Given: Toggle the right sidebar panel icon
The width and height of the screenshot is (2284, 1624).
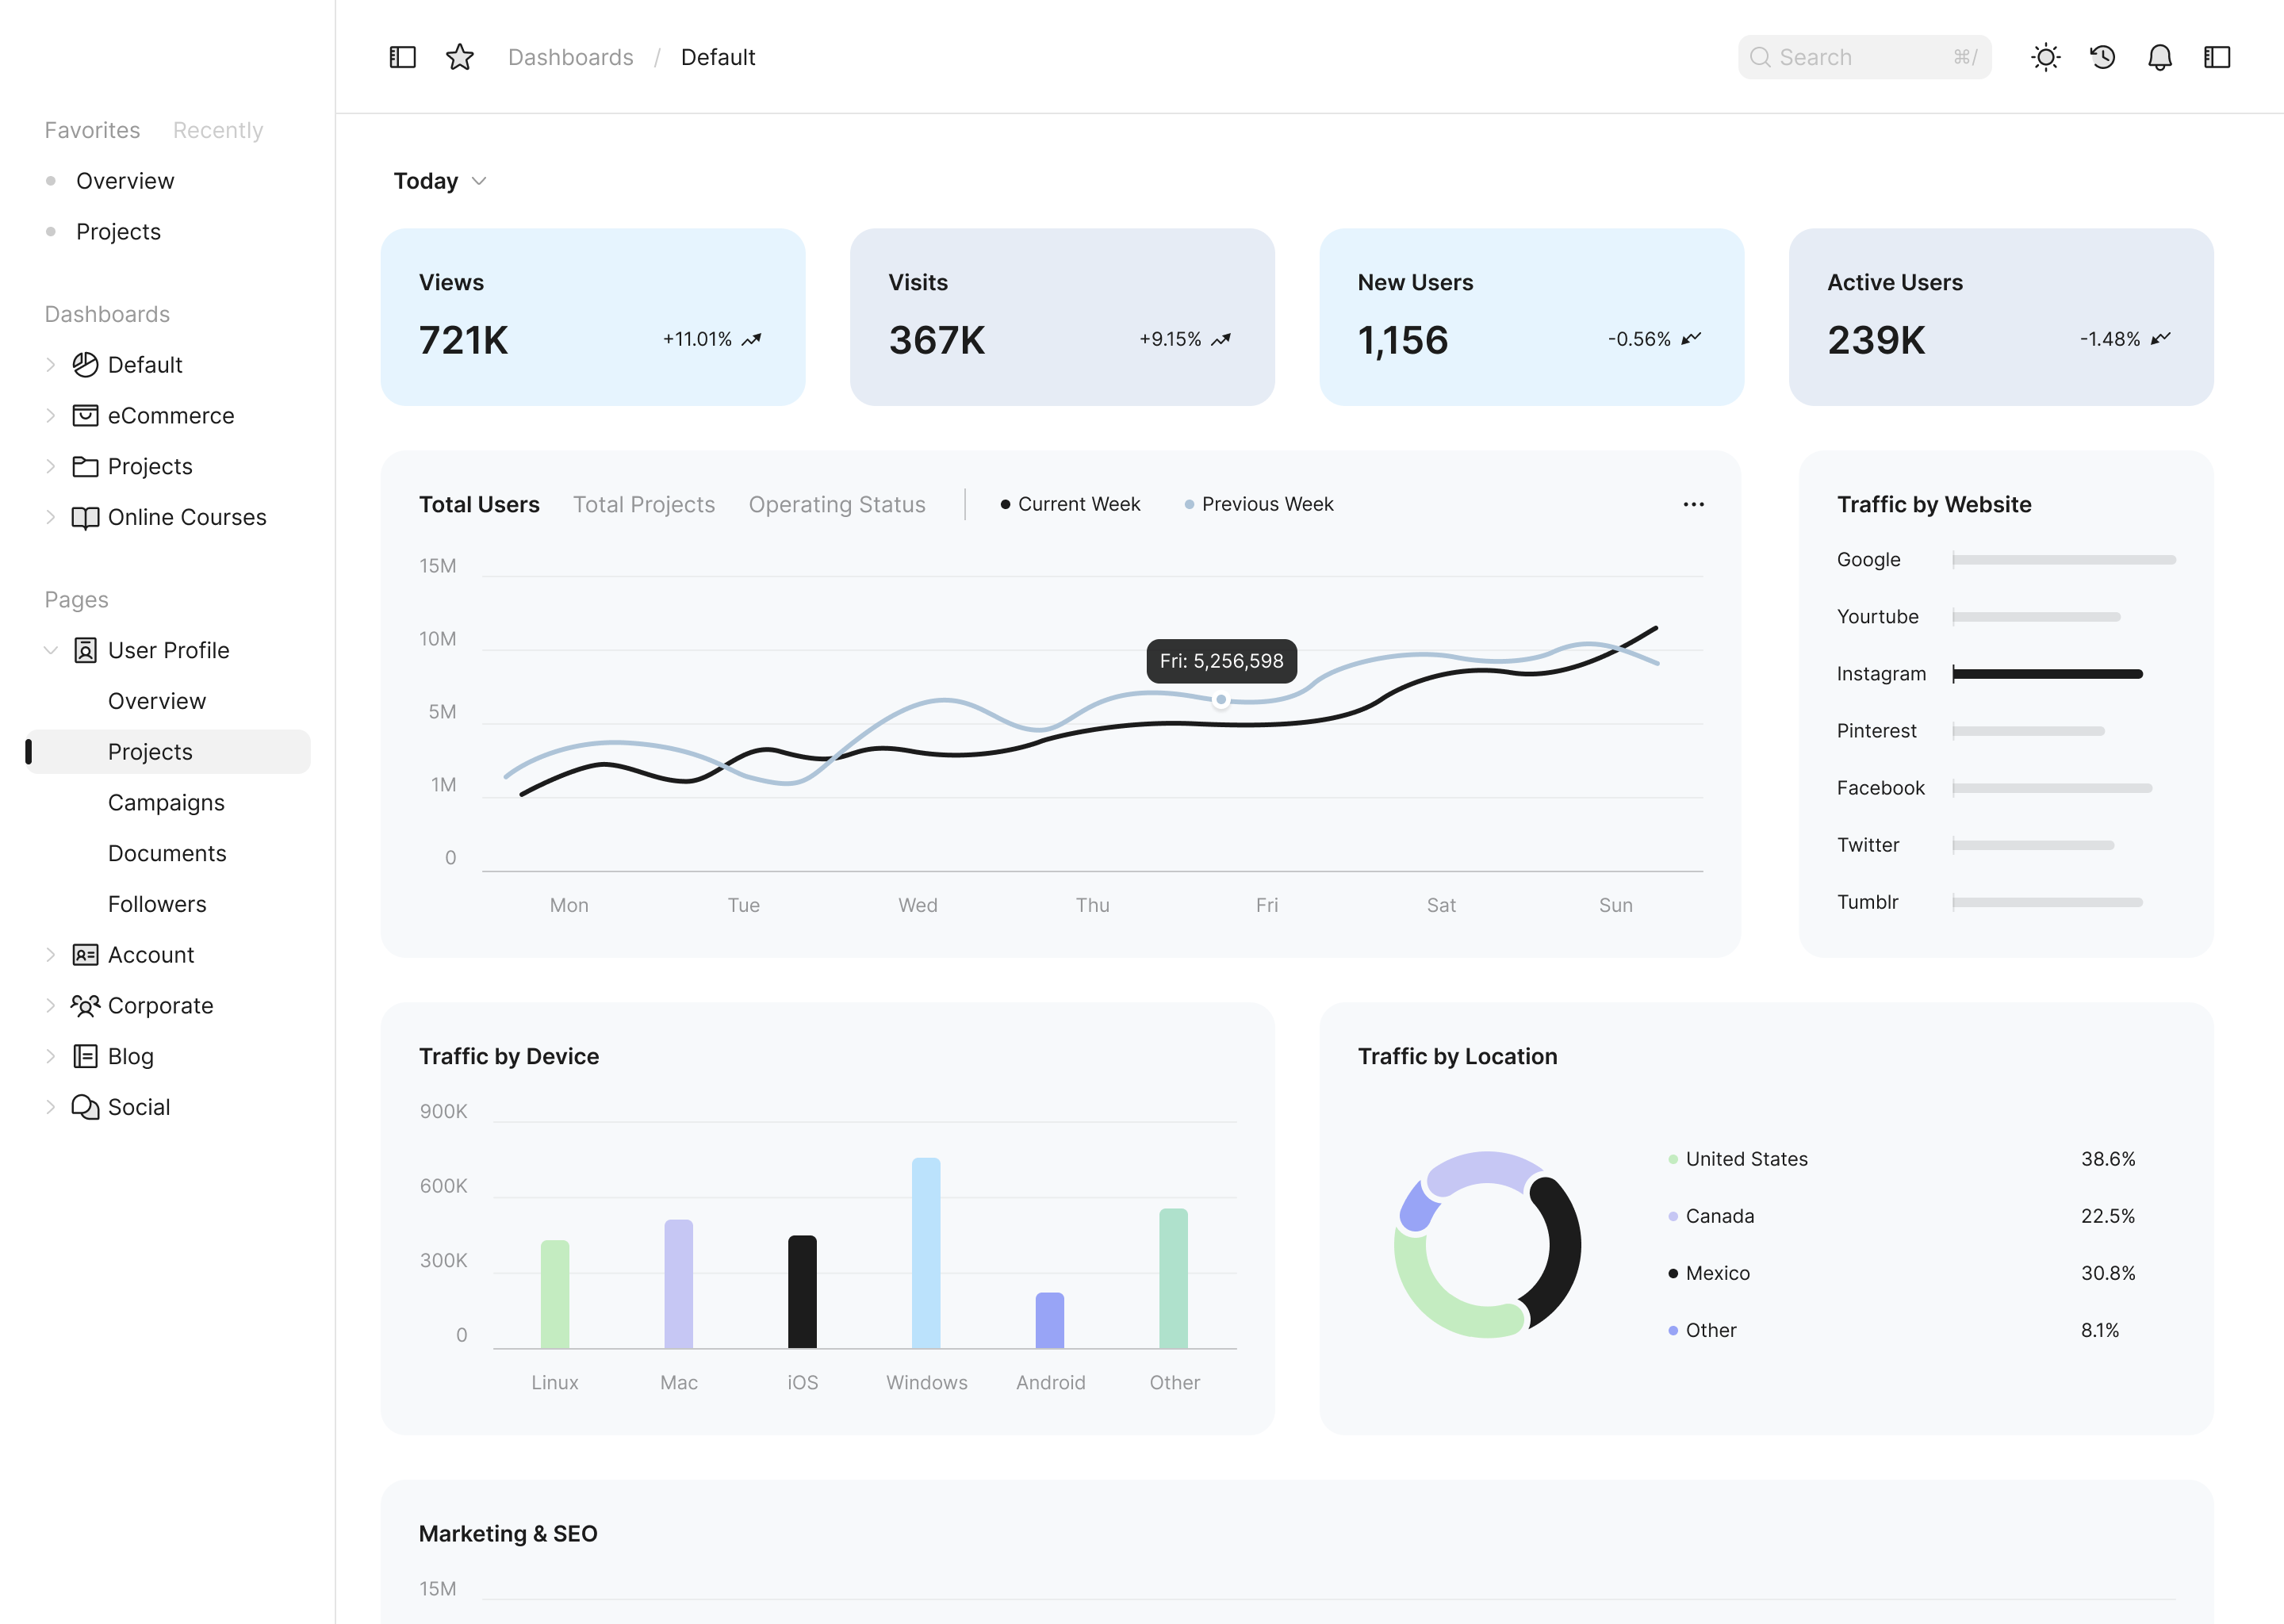Looking at the screenshot, I should [2216, 57].
